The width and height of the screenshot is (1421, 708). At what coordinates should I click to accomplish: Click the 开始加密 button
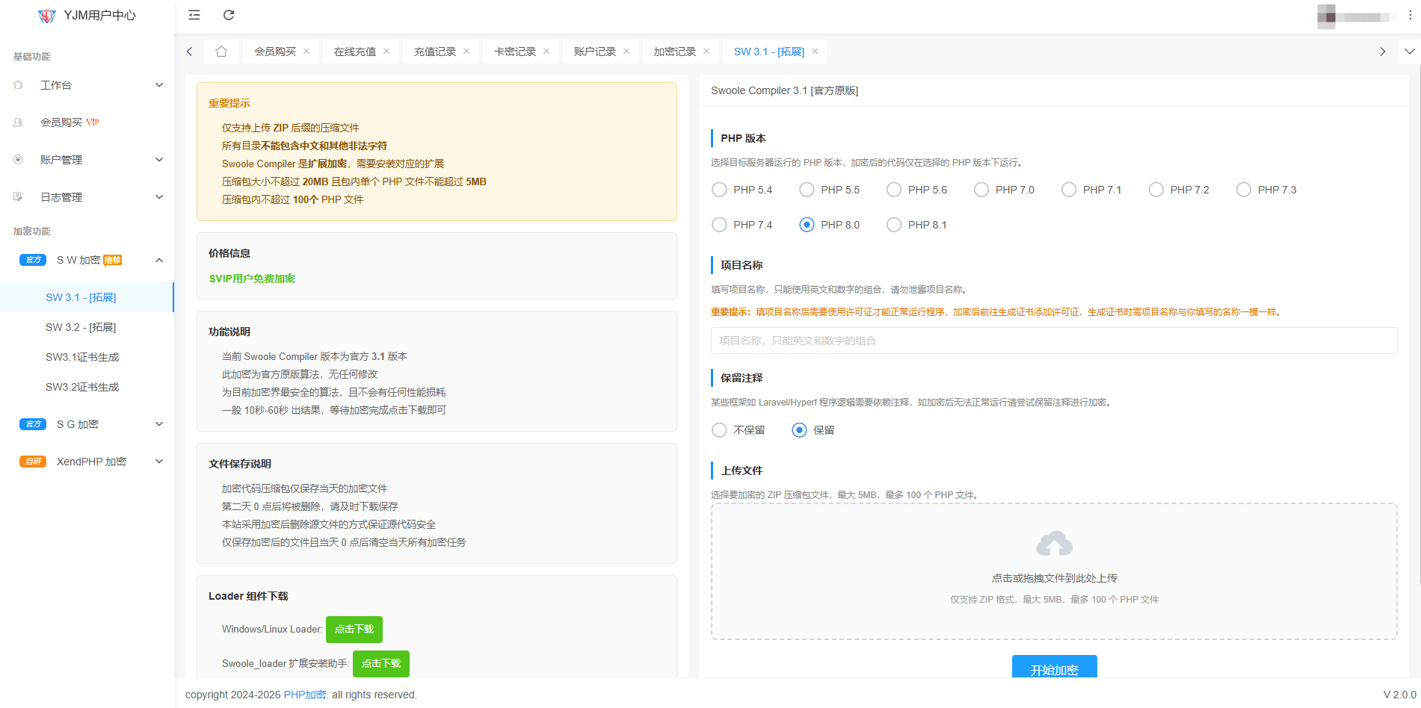pyautogui.click(x=1054, y=669)
